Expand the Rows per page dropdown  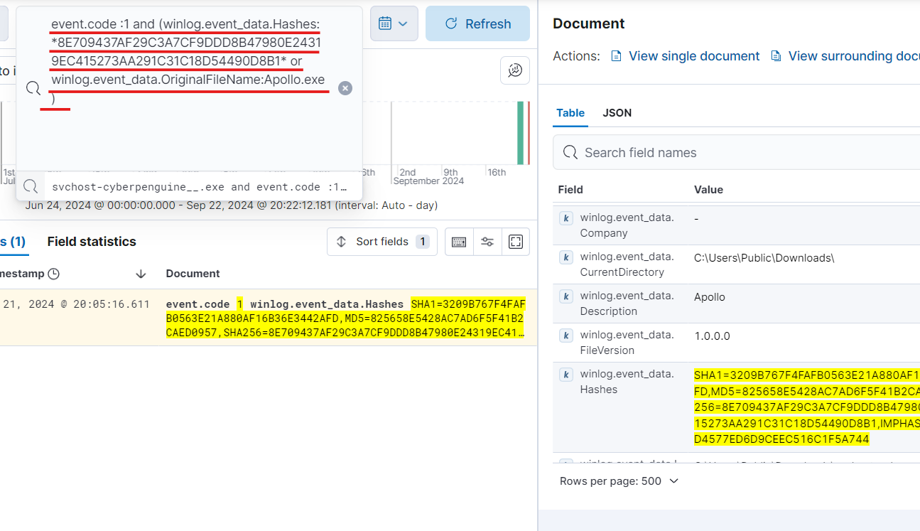click(619, 481)
